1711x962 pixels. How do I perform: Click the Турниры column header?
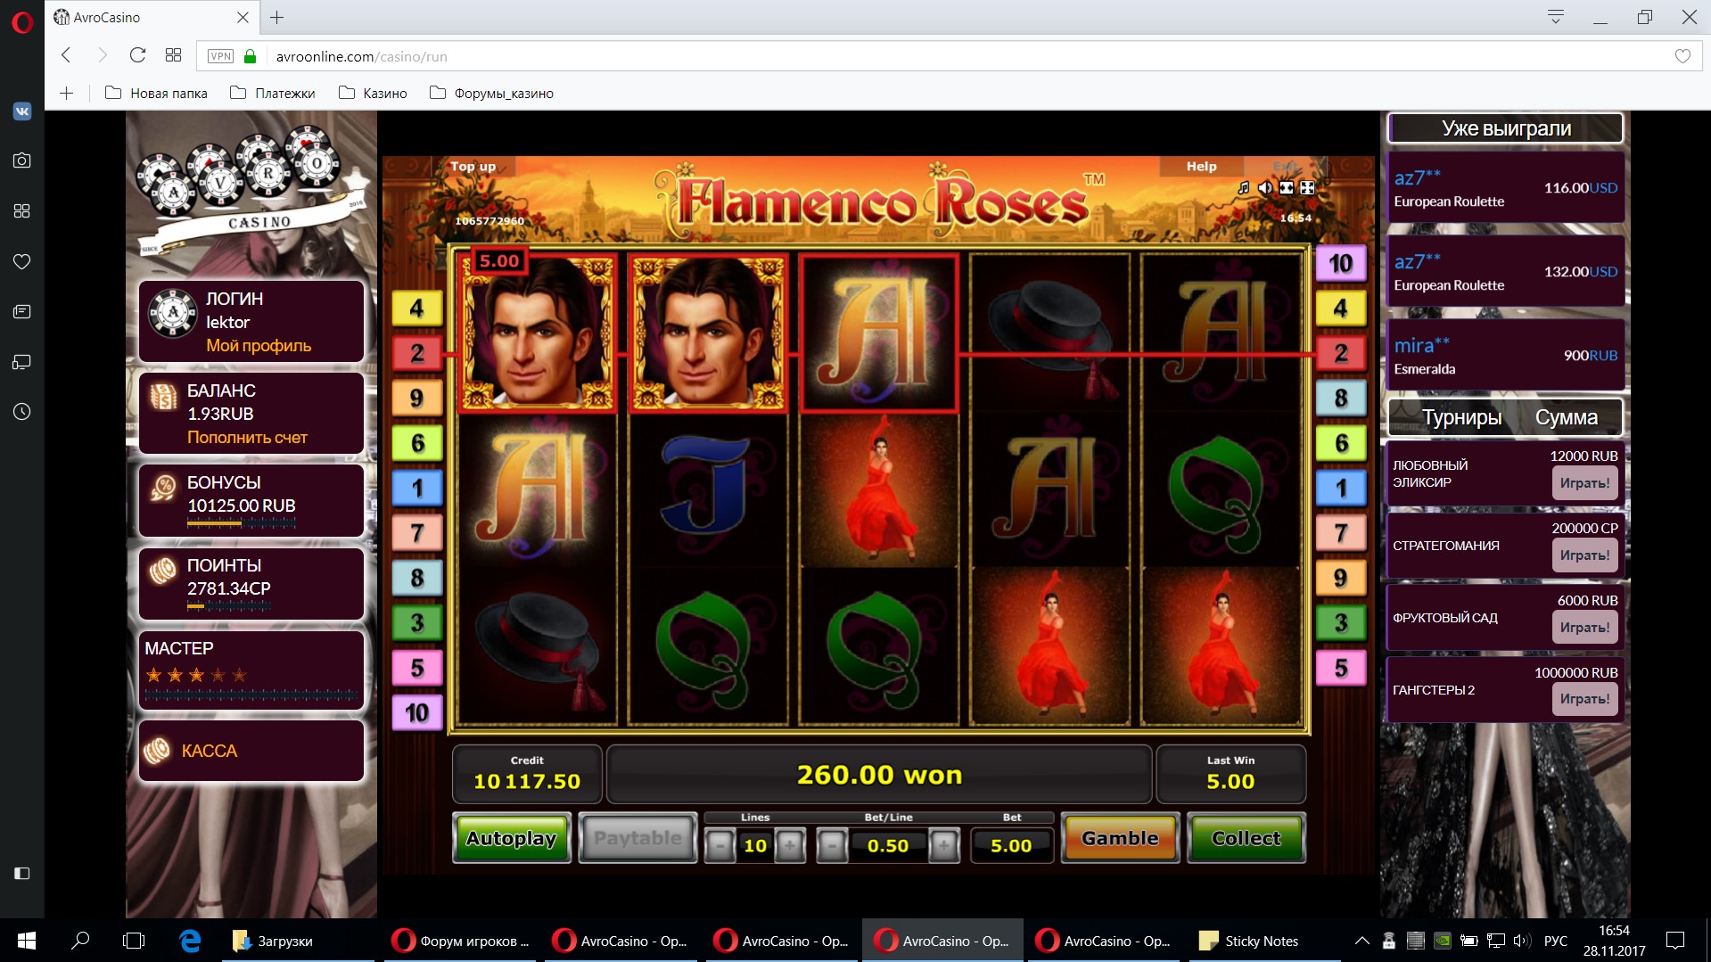[x=1461, y=417]
